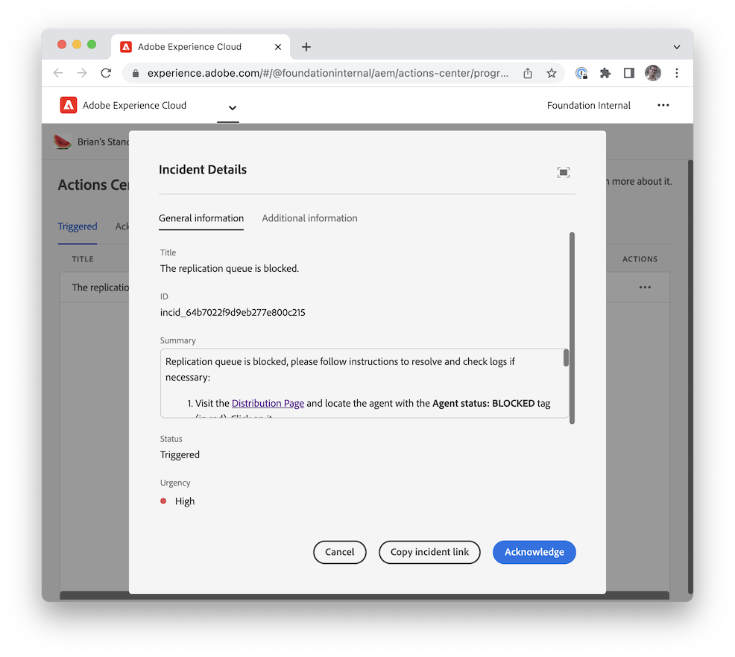Select the Triggered tab in Actions Center
Screen dimensions: 735x657
[78, 226]
